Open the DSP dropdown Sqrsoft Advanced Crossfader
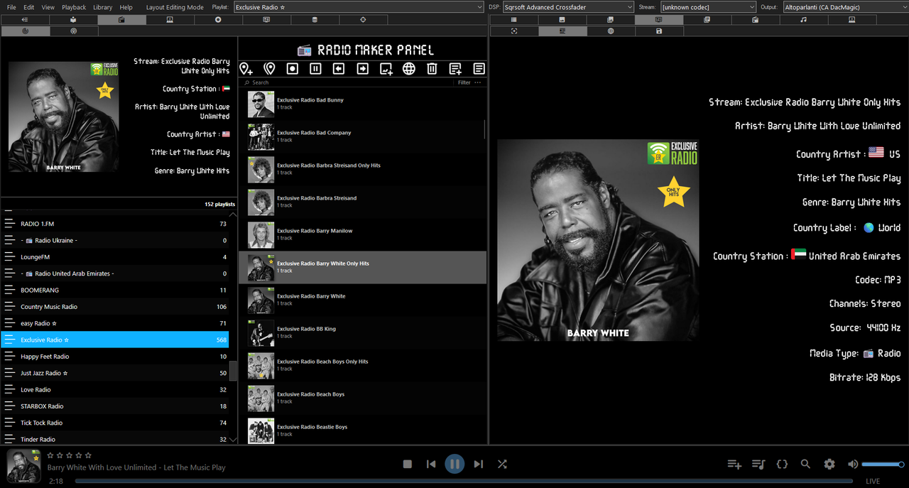 tap(567, 7)
